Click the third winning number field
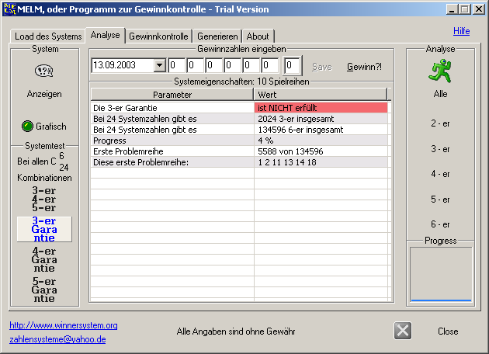Screen dimensions: 489x354 [x=214, y=65]
